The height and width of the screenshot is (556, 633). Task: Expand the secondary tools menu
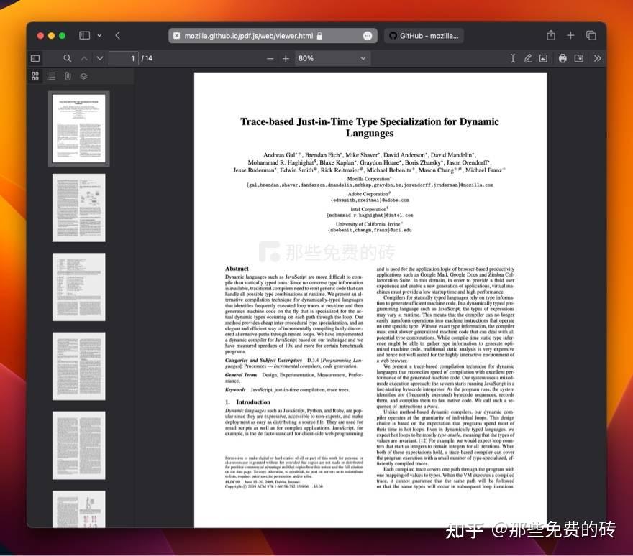(x=598, y=58)
